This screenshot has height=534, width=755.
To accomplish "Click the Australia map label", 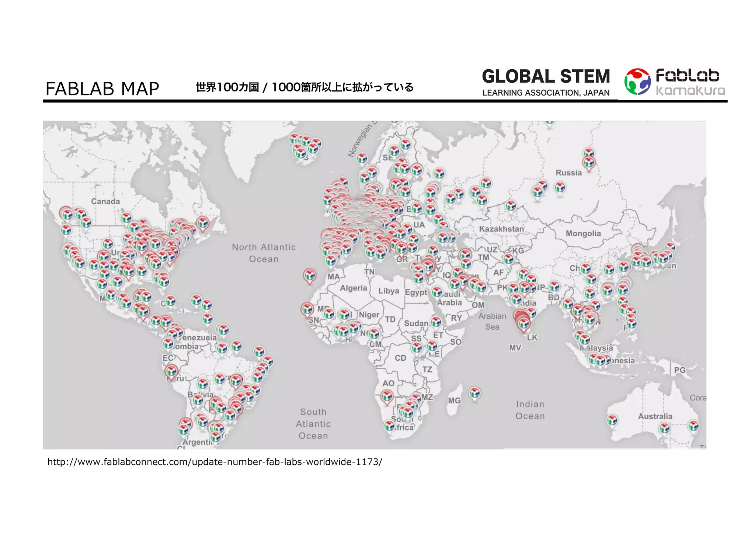I will pyautogui.click(x=655, y=416).
